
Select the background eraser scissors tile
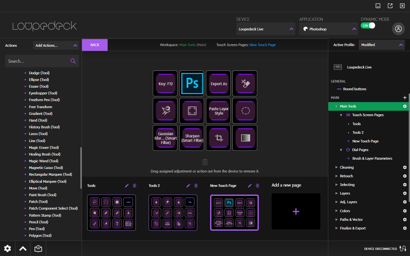pyautogui.click(x=245, y=84)
